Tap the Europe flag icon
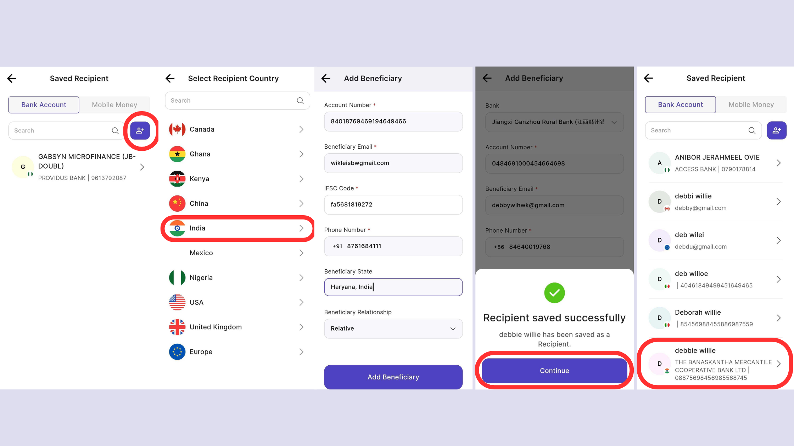Screen dimensions: 794x446 (177, 352)
